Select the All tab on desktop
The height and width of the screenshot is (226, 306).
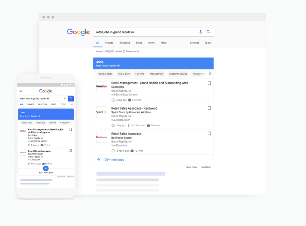pos(98,43)
